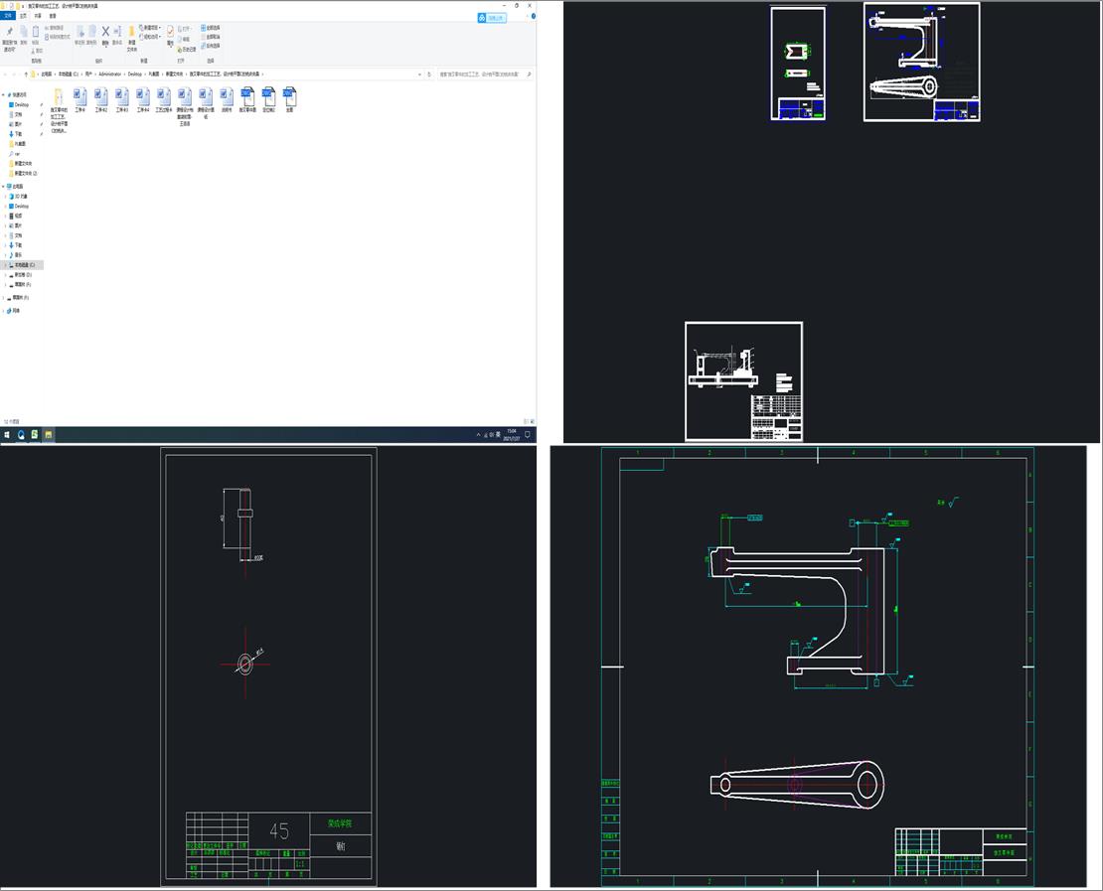Viewport: 1103px width, 891px height.
Task: Click the Windows Start button on taskbar
Action: (7, 434)
